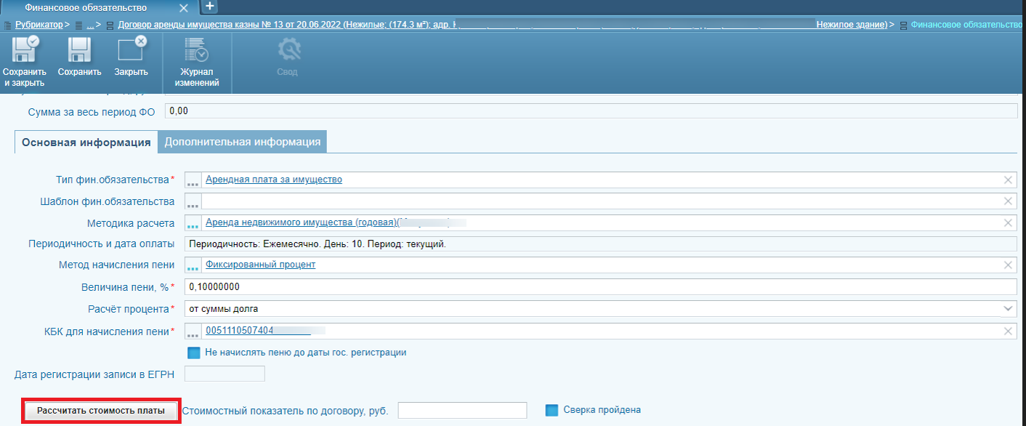1026x426 pixels.
Task: Toggle the Сверка пройдена checkbox
Action: point(551,410)
